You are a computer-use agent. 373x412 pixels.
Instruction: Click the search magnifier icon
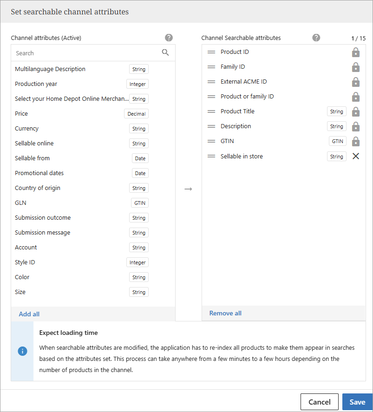(x=165, y=52)
